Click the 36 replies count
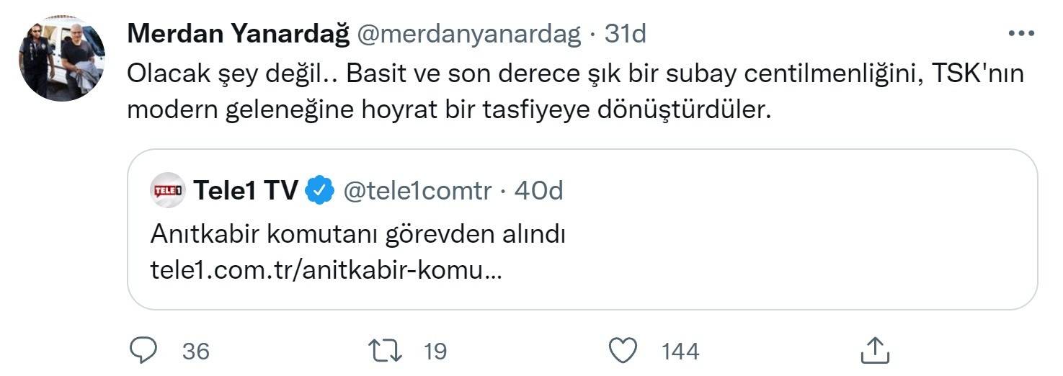The width and height of the screenshot is (1063, 376). (195, 352)
